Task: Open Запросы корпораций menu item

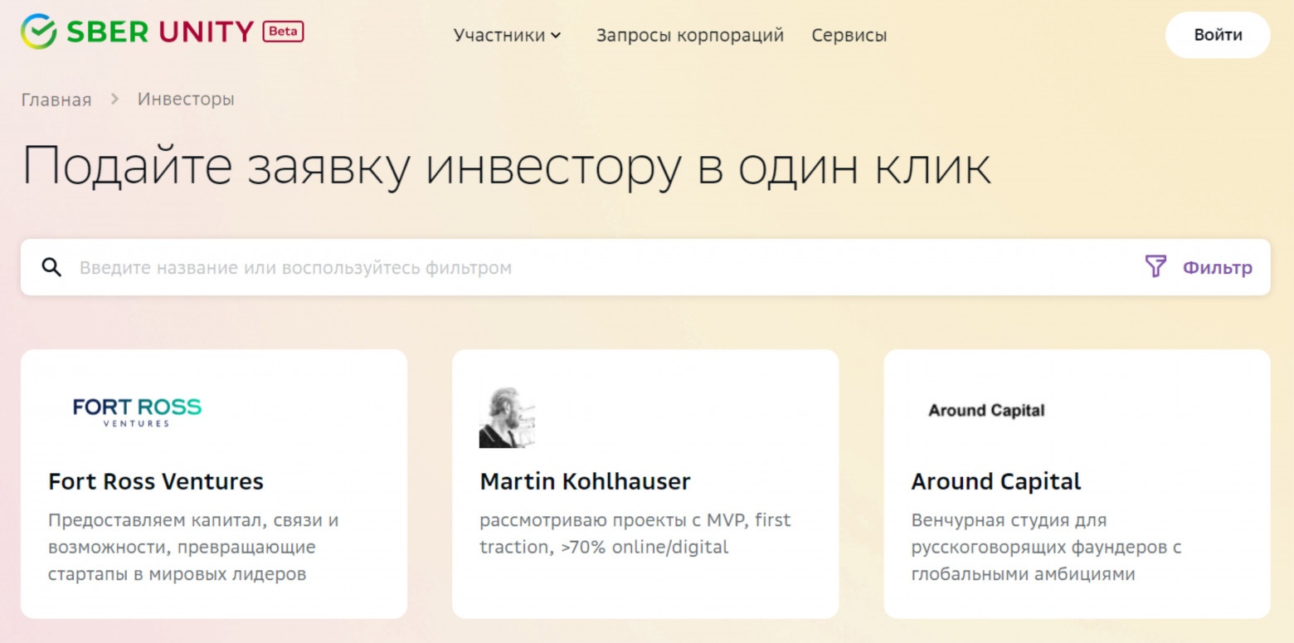Action: pos(690,35)
